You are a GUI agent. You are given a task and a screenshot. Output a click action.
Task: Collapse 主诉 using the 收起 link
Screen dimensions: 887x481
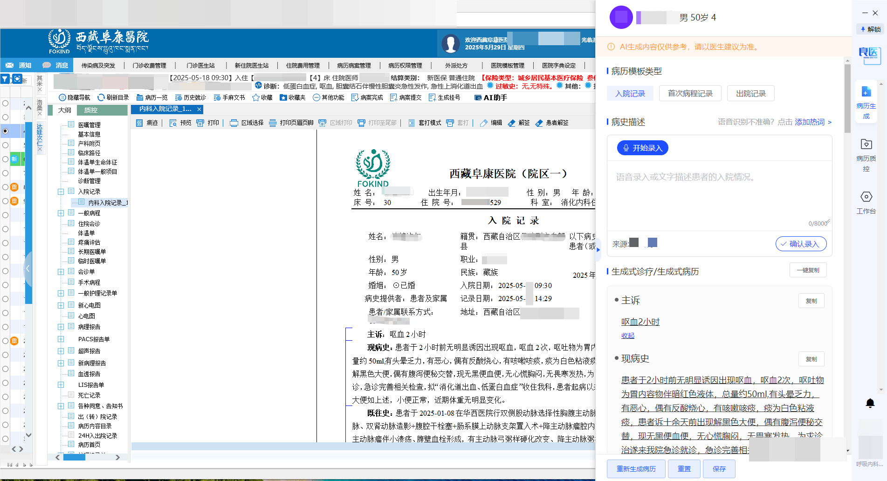627,335
